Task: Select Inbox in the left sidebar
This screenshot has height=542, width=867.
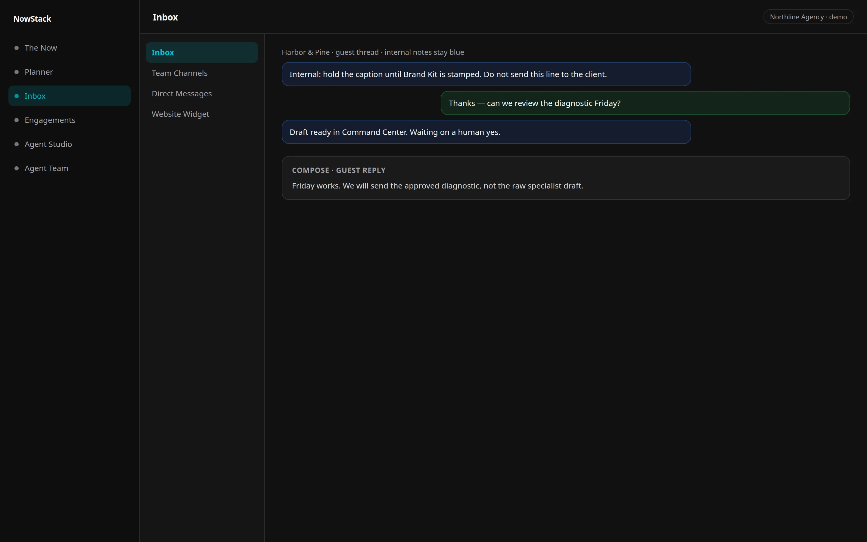Action: (69, 96)
